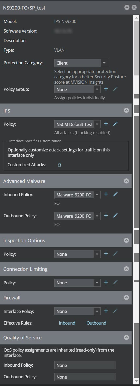Click the QoS Outbound Policy field
Viewport: 140px width, 386px height.
coord(85,377)
